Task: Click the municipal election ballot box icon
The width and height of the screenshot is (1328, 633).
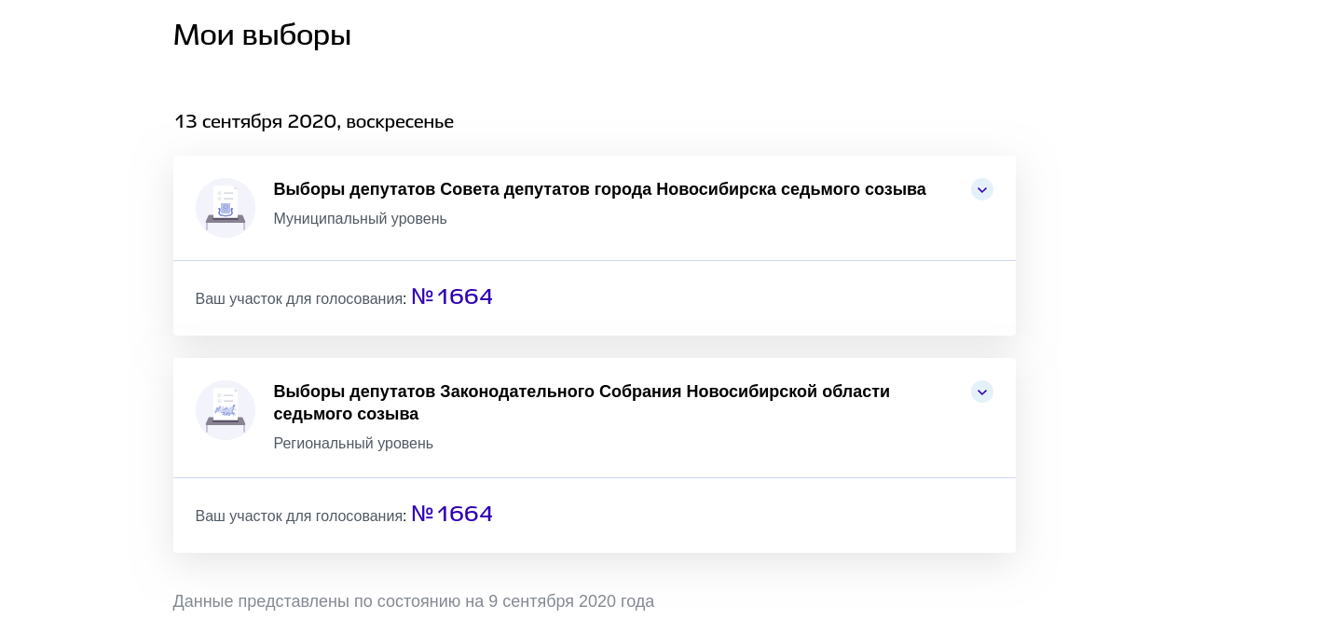Action: pos(226,208)
